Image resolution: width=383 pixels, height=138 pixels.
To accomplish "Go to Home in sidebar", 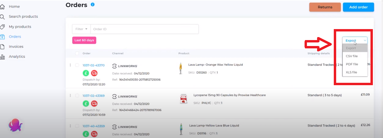I will (14, 7).
